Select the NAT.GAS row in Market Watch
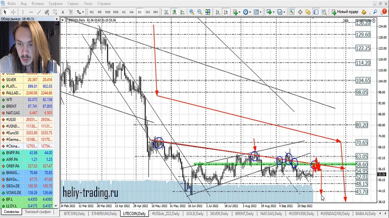Screen dimensions: 389x218 click(27, 113)
